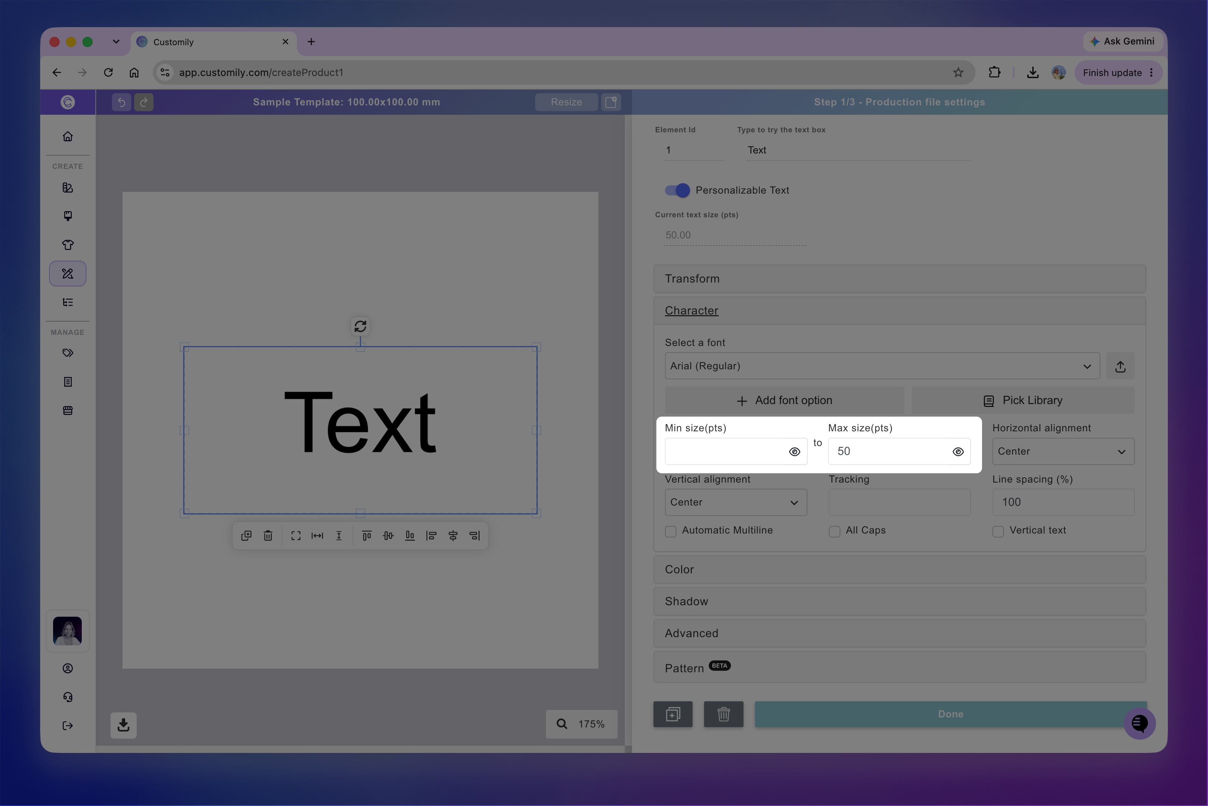The width and height of the screenshot is (1208, 806).
Task: Open the t-shirt product icon in sidebar
Action: (67, 245)
